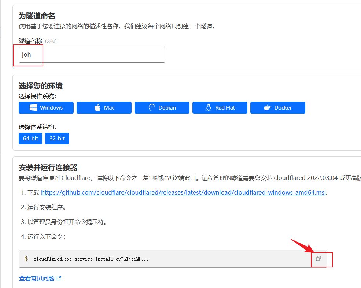
Task: Click the 为隧道命名 heading
Action: coord(37,16)
